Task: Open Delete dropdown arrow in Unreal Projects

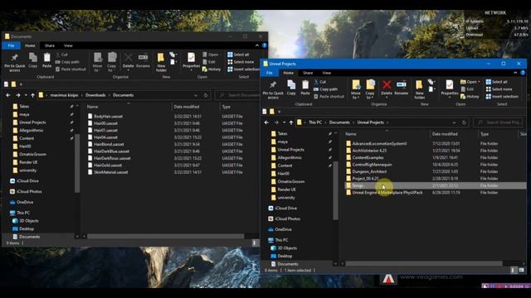Action: (387, 98)
